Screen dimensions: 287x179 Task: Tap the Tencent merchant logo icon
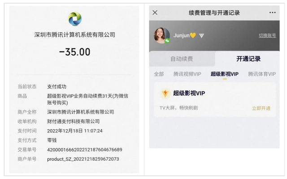click(x=75, y=19)
